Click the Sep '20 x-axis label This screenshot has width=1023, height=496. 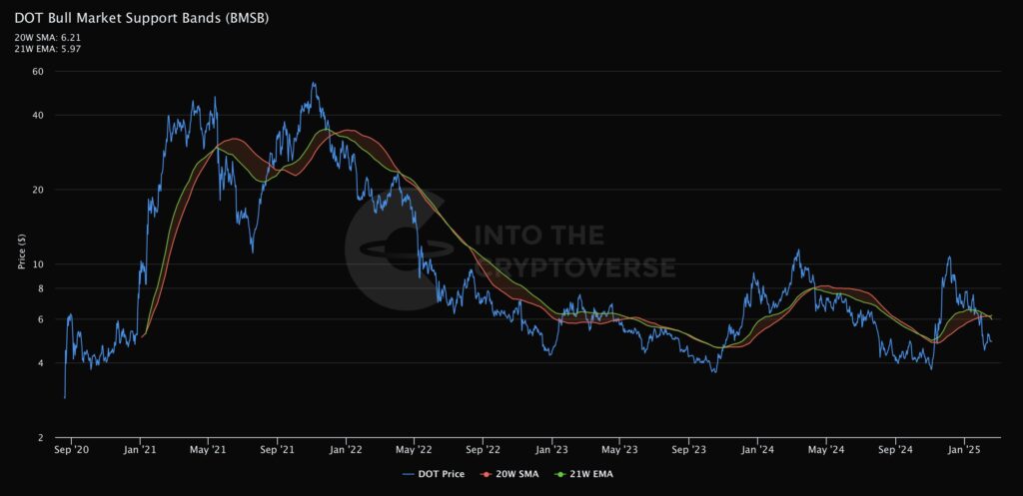tap(72, 449)
